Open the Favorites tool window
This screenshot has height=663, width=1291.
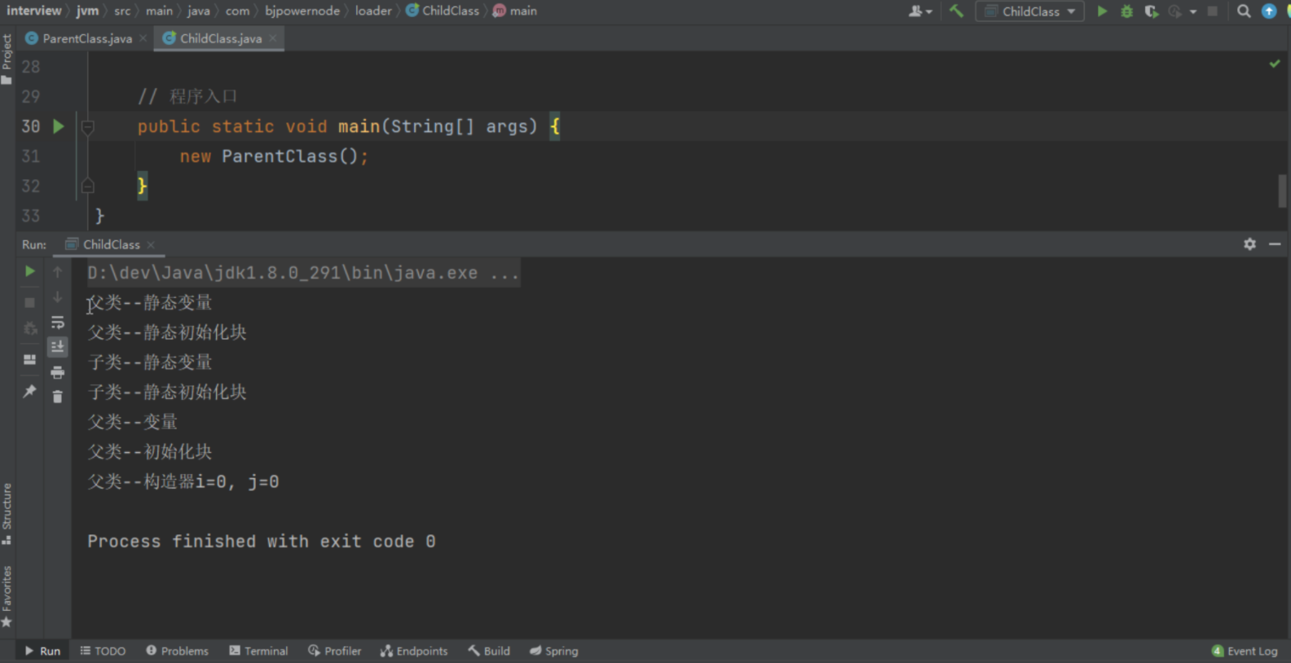point(7,596)
